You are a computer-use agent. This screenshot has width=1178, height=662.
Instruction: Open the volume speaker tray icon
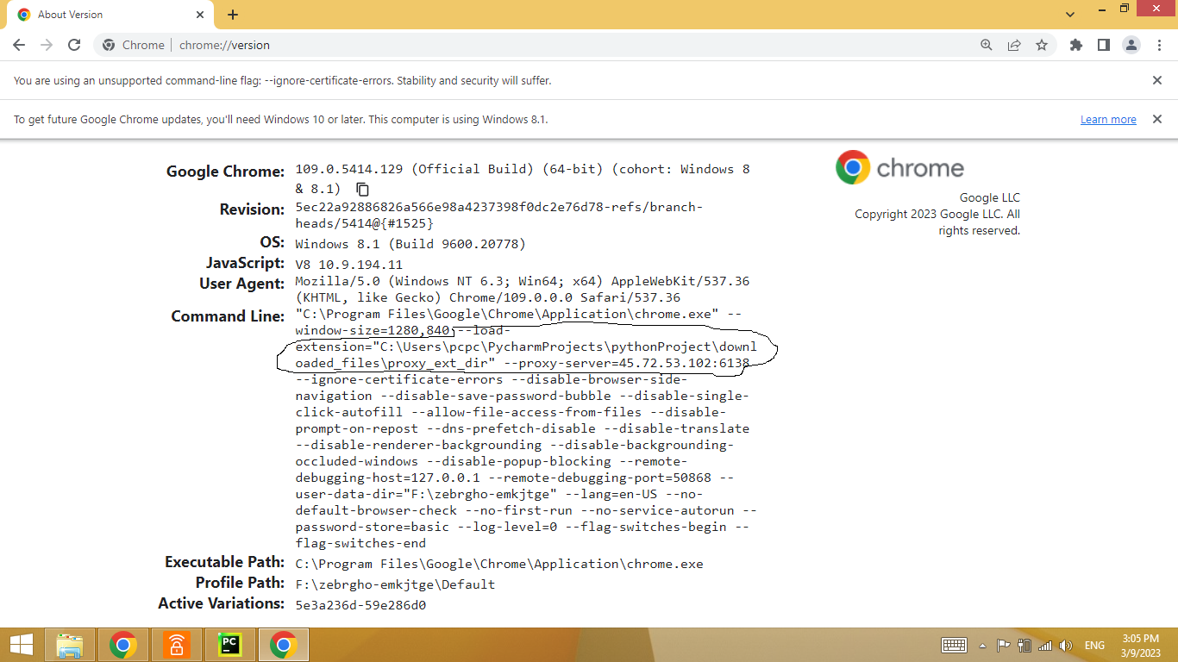click(x=1066, y=645)
